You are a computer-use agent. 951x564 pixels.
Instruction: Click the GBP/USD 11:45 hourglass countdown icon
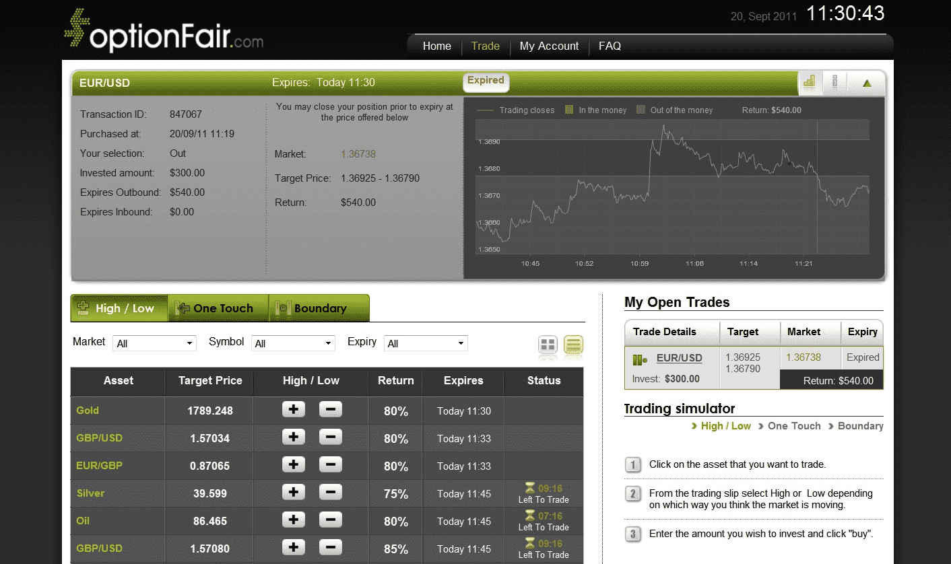pyautogui.click(x=530, y=543)
